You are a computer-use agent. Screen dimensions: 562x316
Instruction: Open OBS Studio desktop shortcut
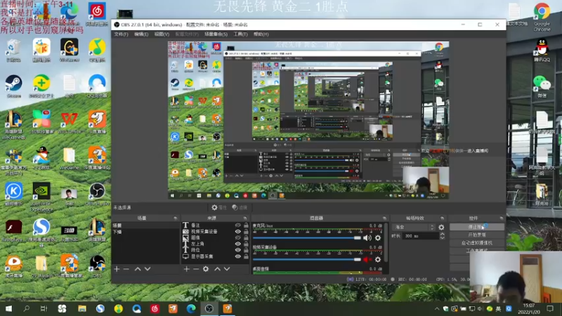click(x=97, y=194)
